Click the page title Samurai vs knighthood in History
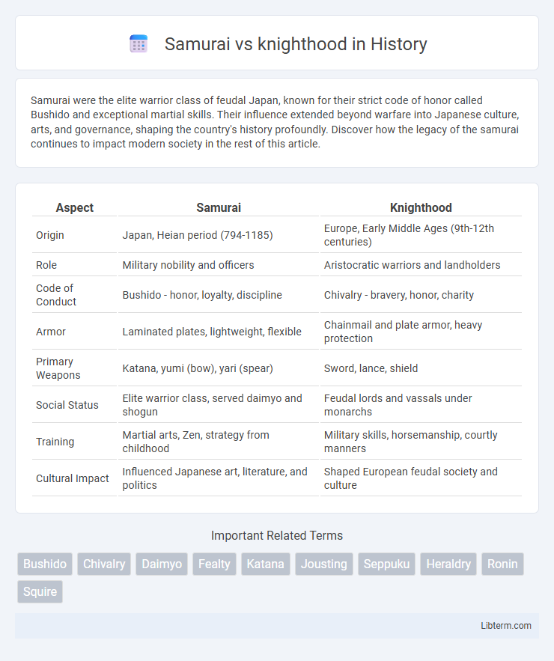This screenshot has width=554, height=661. coord(296,44)
